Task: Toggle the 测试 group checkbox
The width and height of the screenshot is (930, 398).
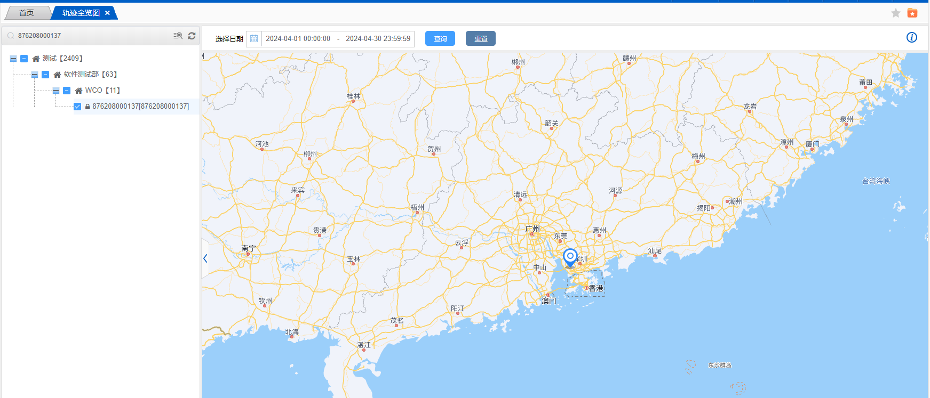Action: (x=24, y=59)
